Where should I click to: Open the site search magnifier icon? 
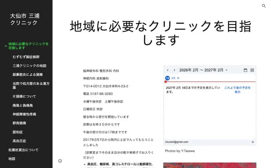tap(264, 6)
